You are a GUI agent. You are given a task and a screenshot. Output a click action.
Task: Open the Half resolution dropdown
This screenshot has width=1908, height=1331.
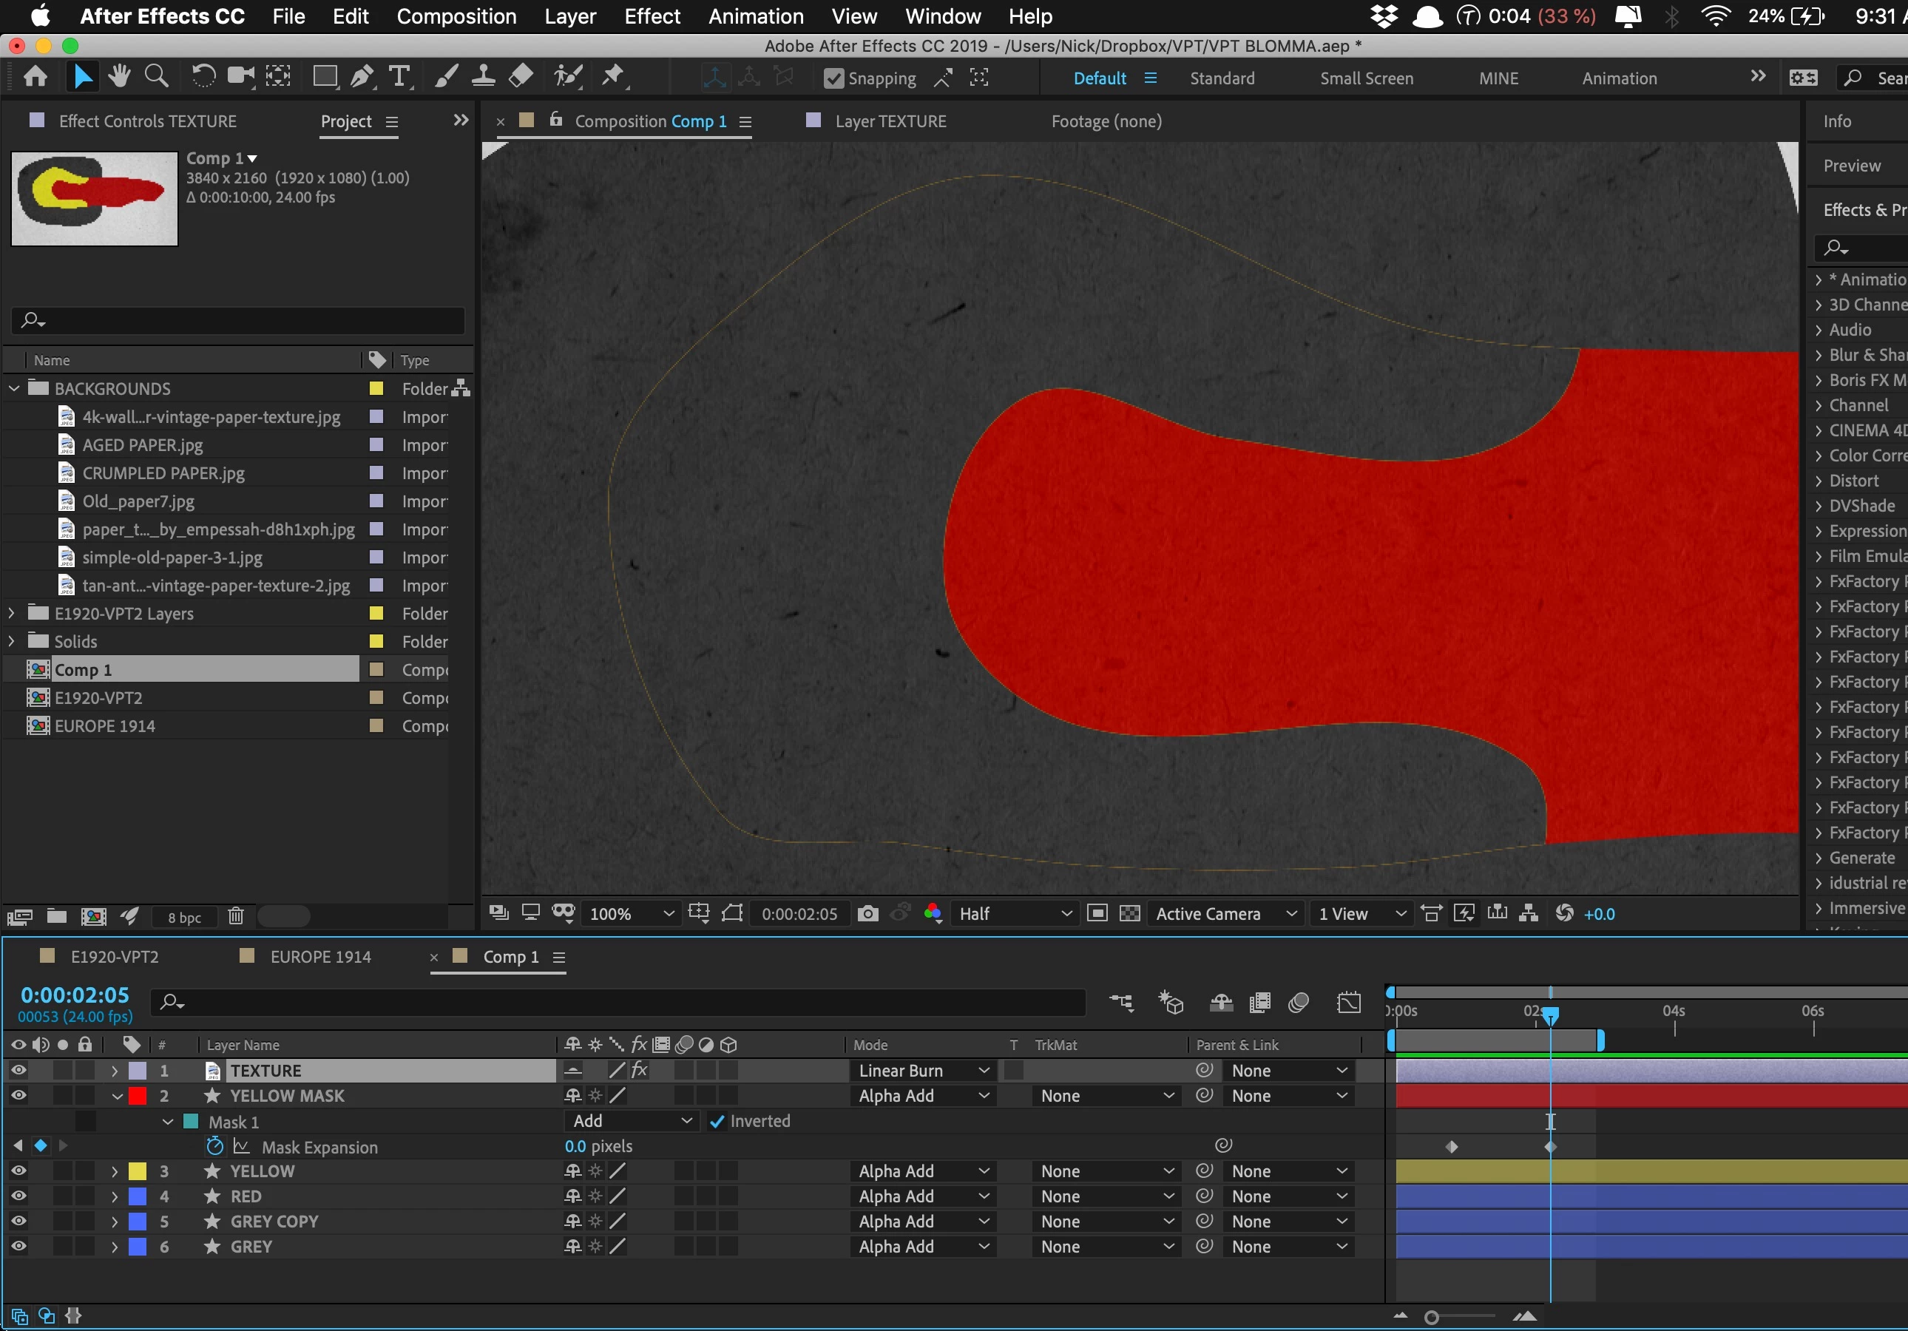click(x=1014, y=914)
